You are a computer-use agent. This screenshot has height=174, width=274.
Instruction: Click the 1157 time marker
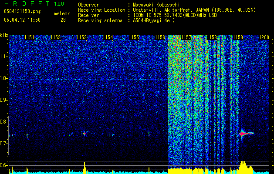click(186, 37)
